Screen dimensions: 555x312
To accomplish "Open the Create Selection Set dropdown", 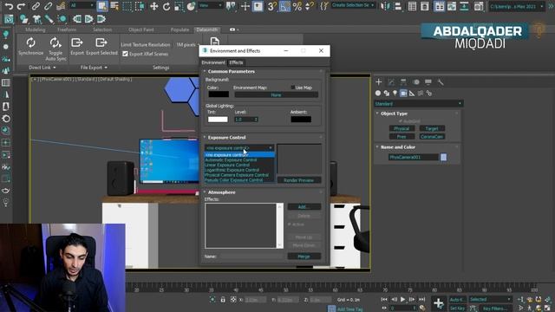I will pyautogui.click(x=353, y=5).
